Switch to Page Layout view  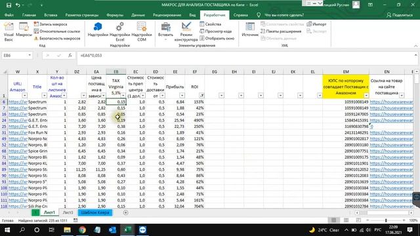346,220
